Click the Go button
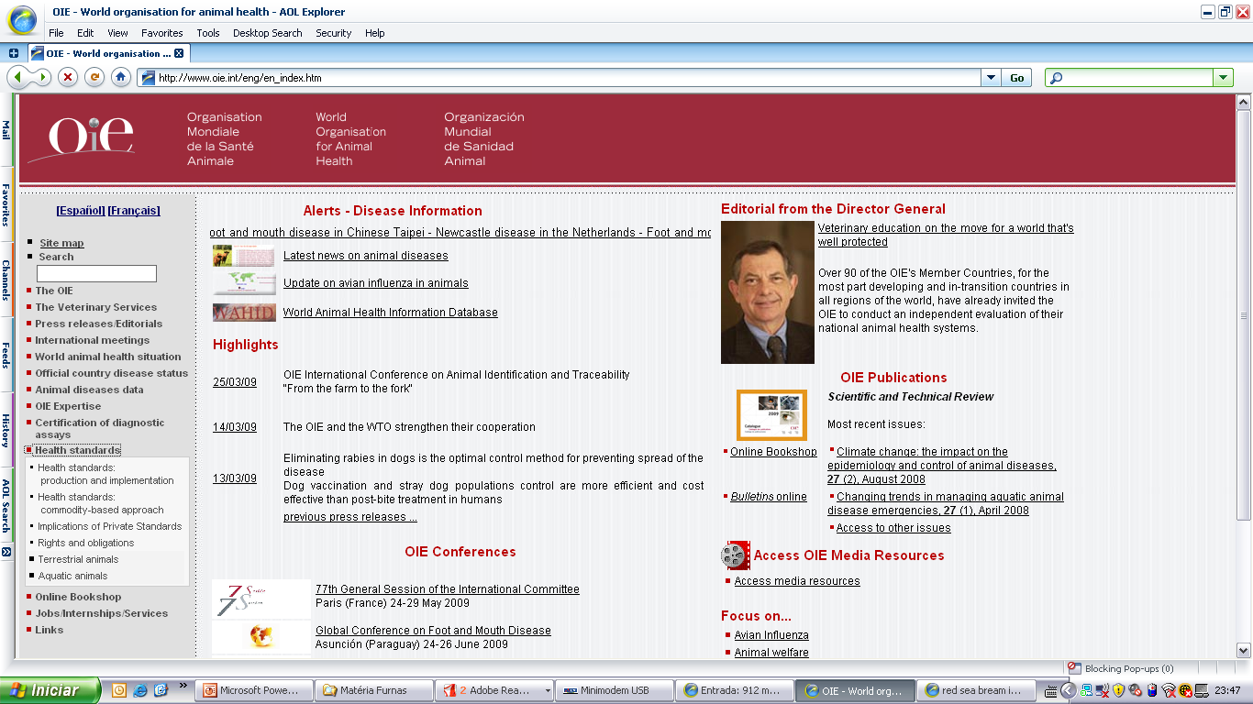 1016,78
